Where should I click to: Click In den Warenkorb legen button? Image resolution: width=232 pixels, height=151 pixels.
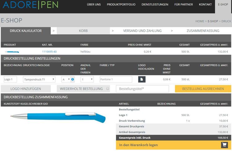[174, 145]
